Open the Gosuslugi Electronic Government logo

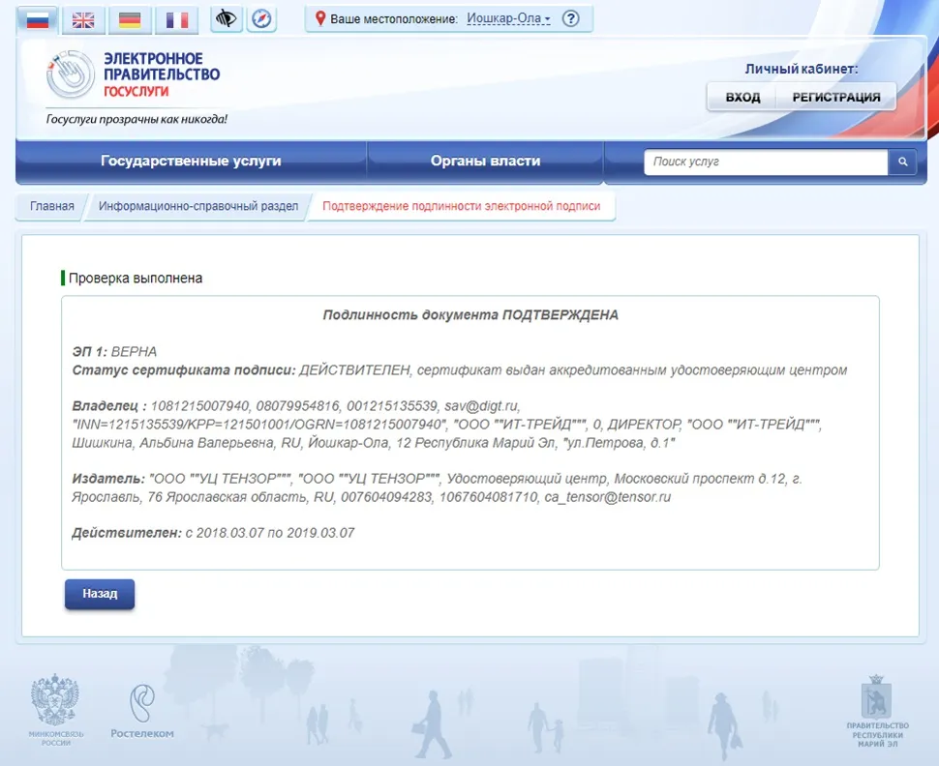133,75
